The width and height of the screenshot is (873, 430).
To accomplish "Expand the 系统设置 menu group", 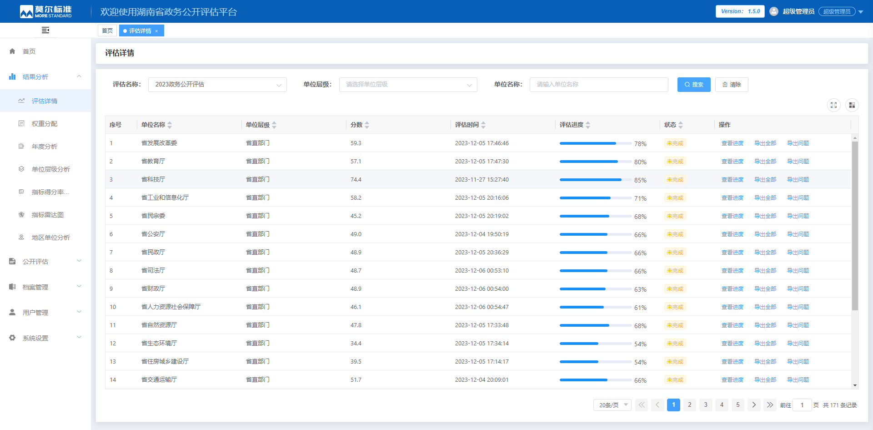I will pos(79,338).
